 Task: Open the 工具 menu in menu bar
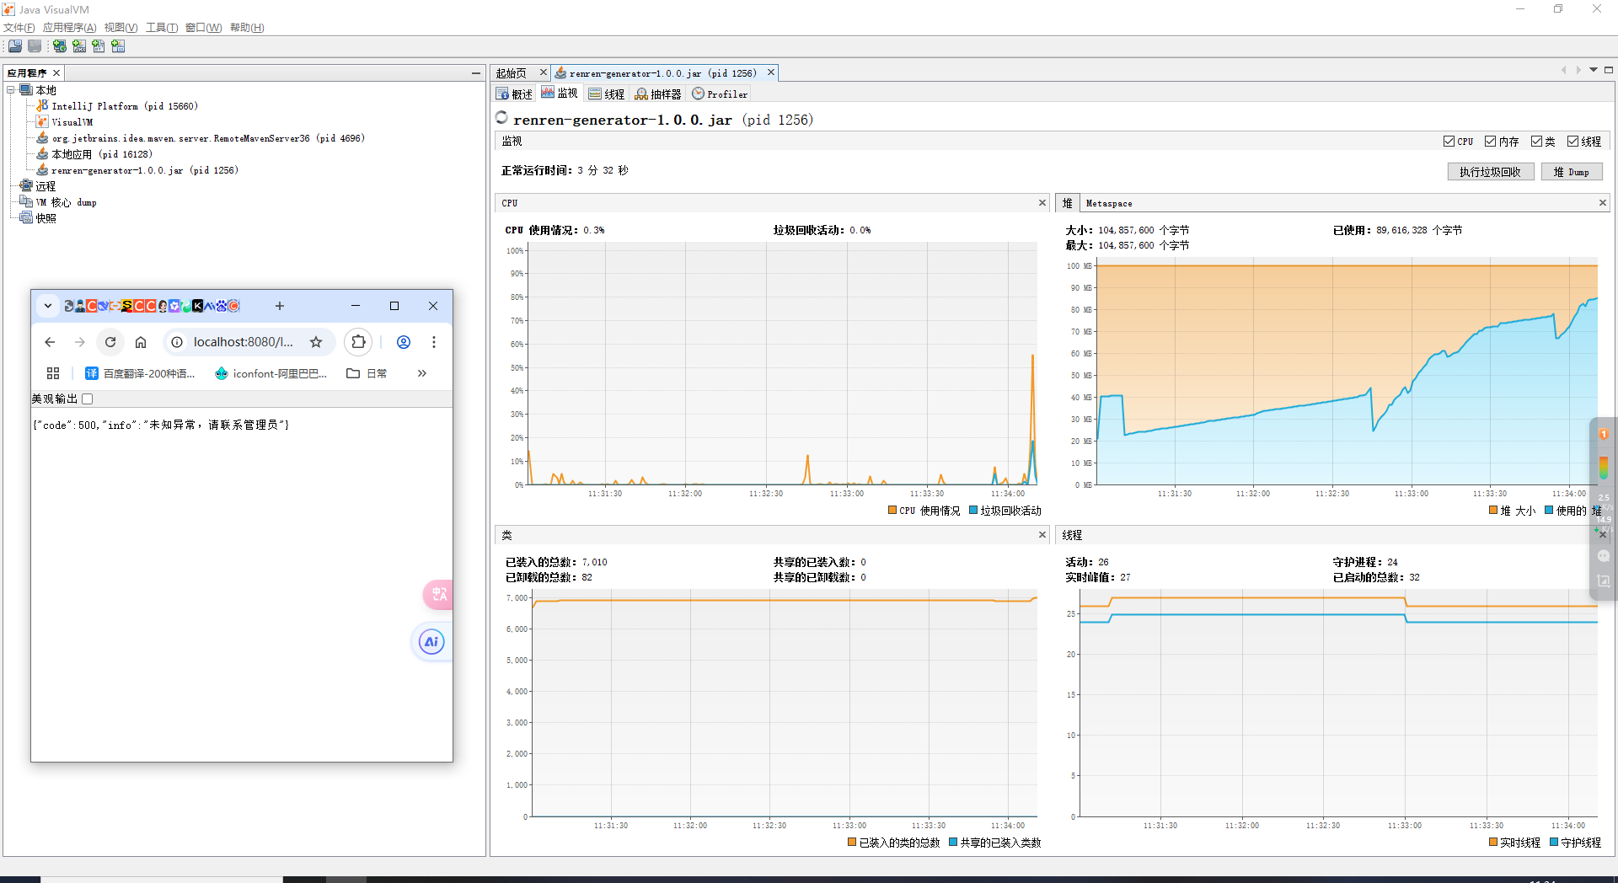[x=161, y=28]
